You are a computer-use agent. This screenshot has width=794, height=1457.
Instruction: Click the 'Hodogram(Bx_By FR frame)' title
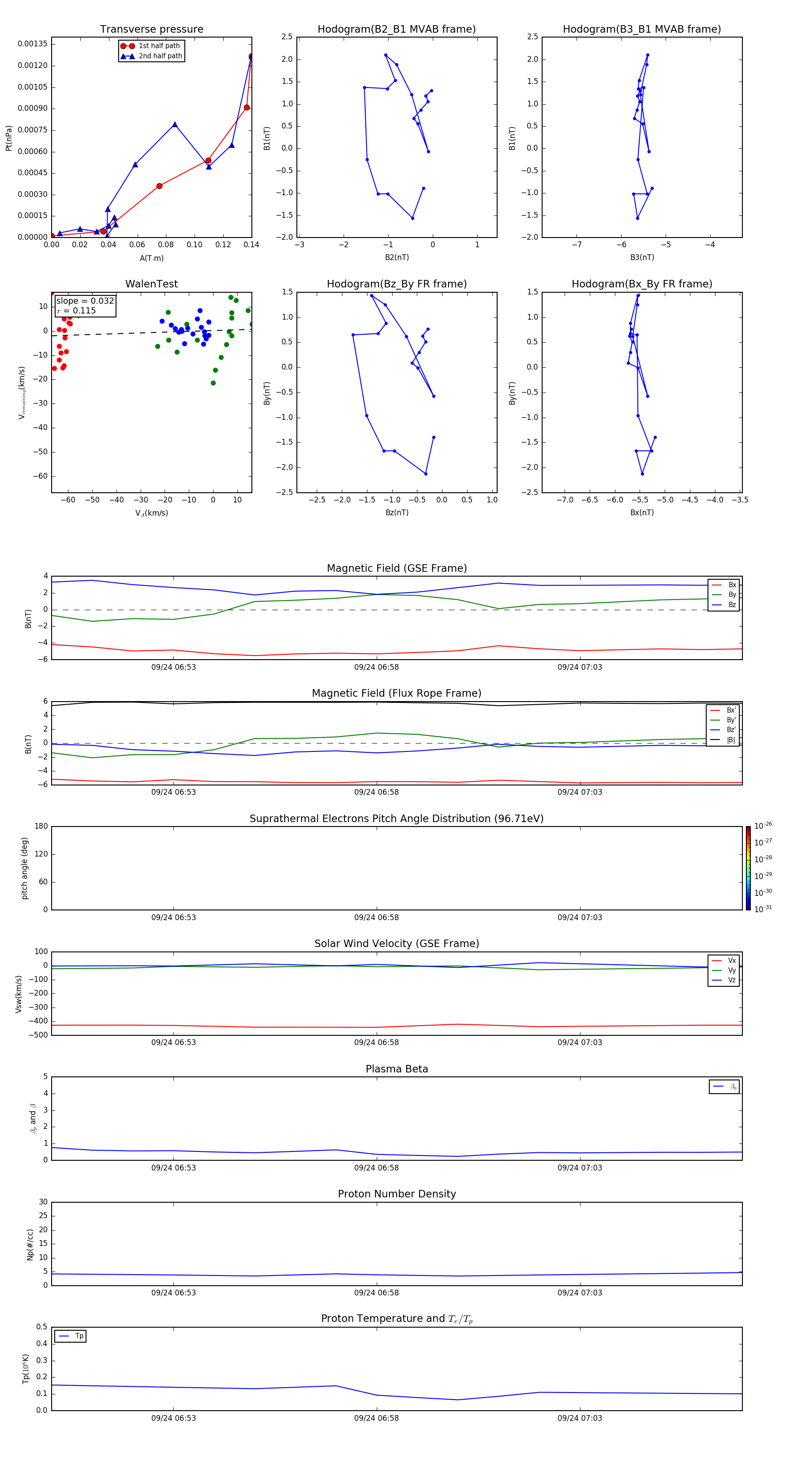point(642,284)
